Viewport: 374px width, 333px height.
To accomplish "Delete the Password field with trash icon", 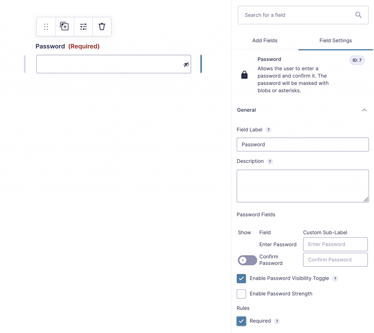I will (102, 27).
